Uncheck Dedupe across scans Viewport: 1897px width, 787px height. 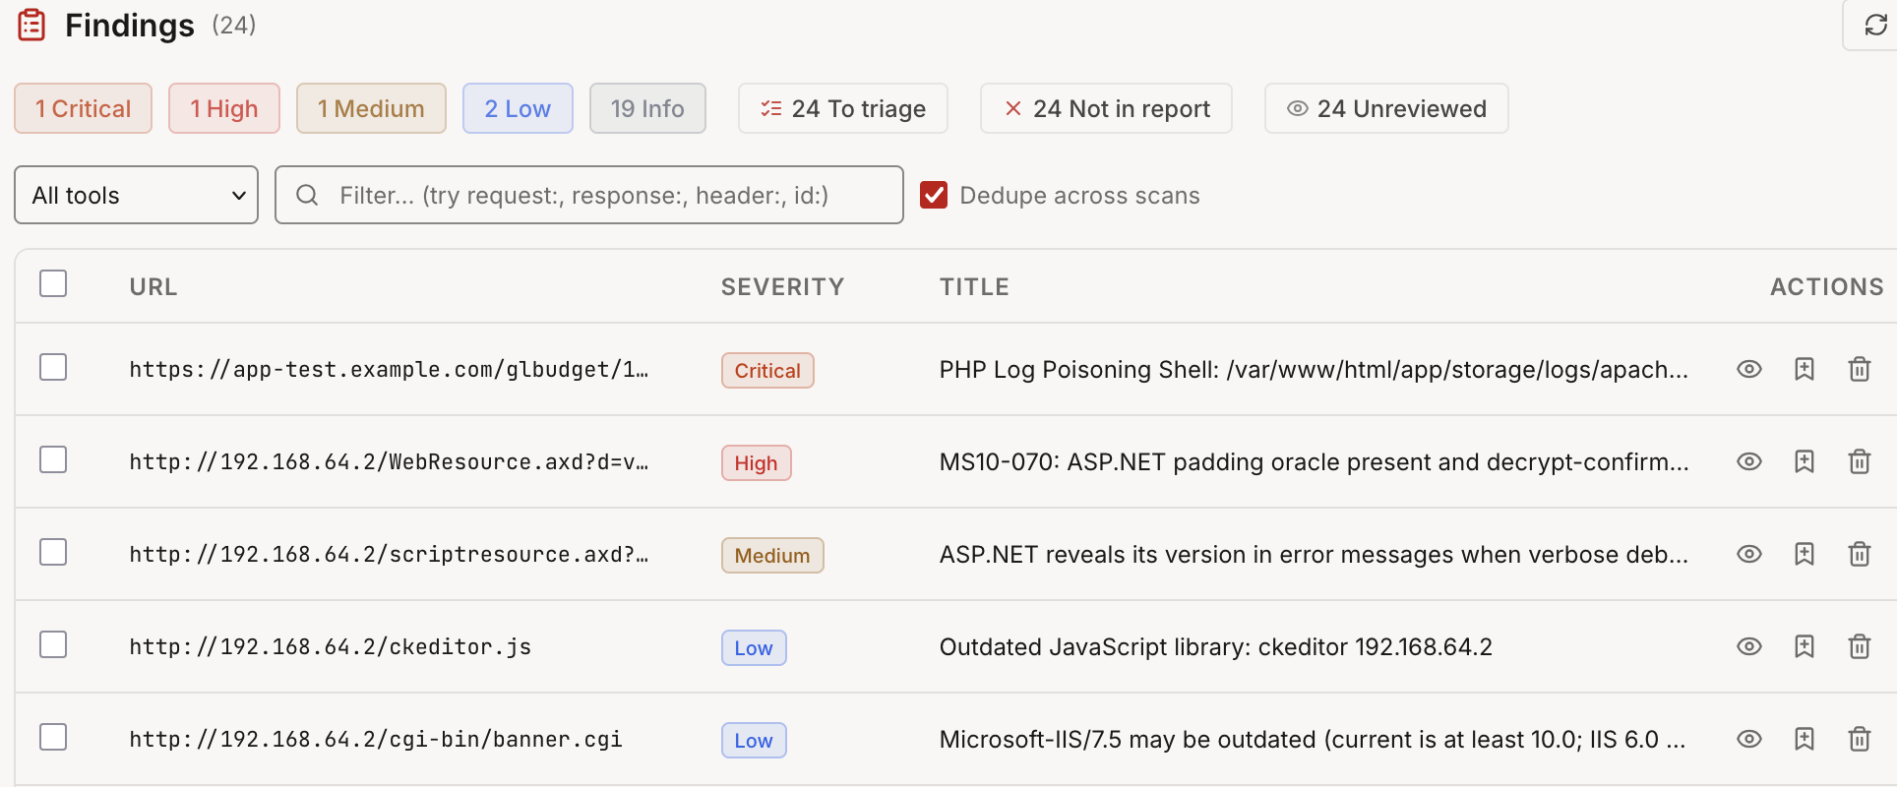[934, 195]
